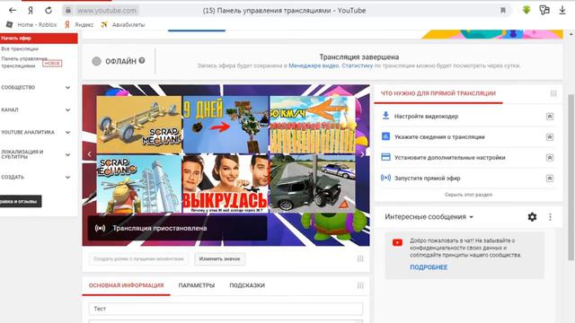Click the help question mark next to ОФЛАЙН
Screen dimensions: 575x323
142,61
